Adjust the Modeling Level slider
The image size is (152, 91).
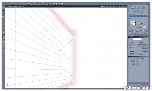pyautogui.click(x=142, y=44)
